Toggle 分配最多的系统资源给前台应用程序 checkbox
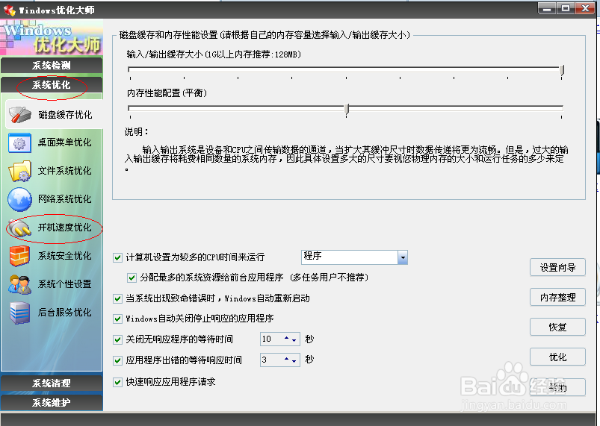 click(132, 278)
